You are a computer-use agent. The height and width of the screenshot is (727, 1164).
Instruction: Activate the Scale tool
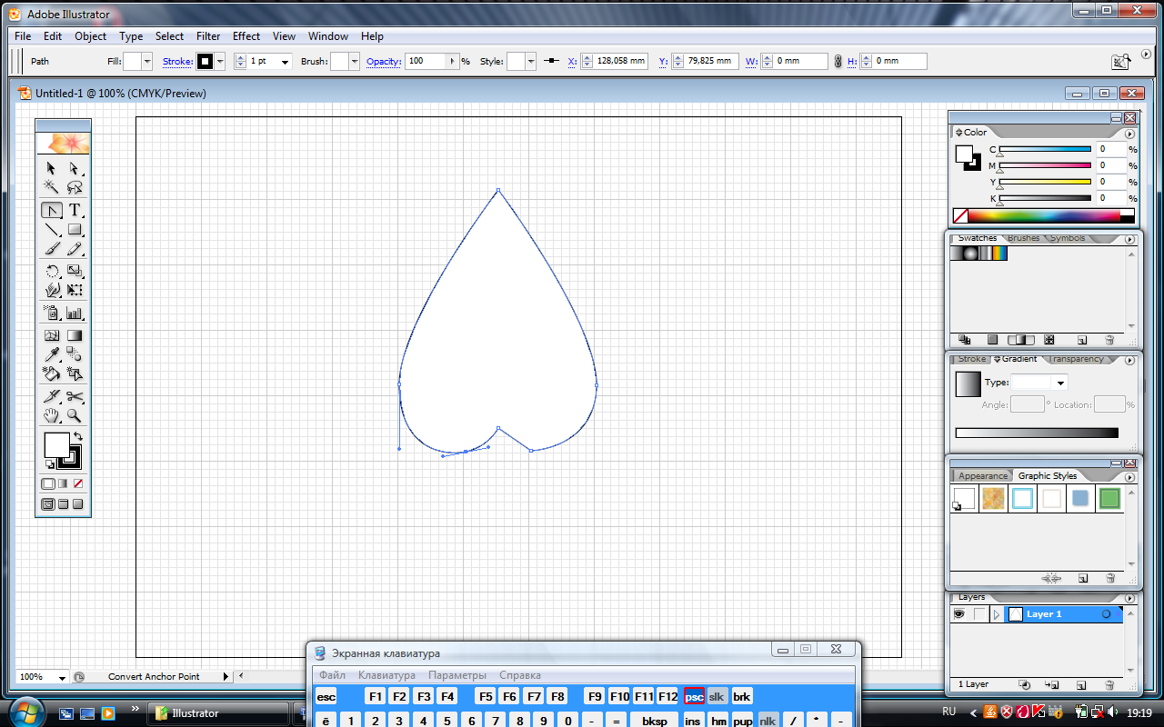75,271
